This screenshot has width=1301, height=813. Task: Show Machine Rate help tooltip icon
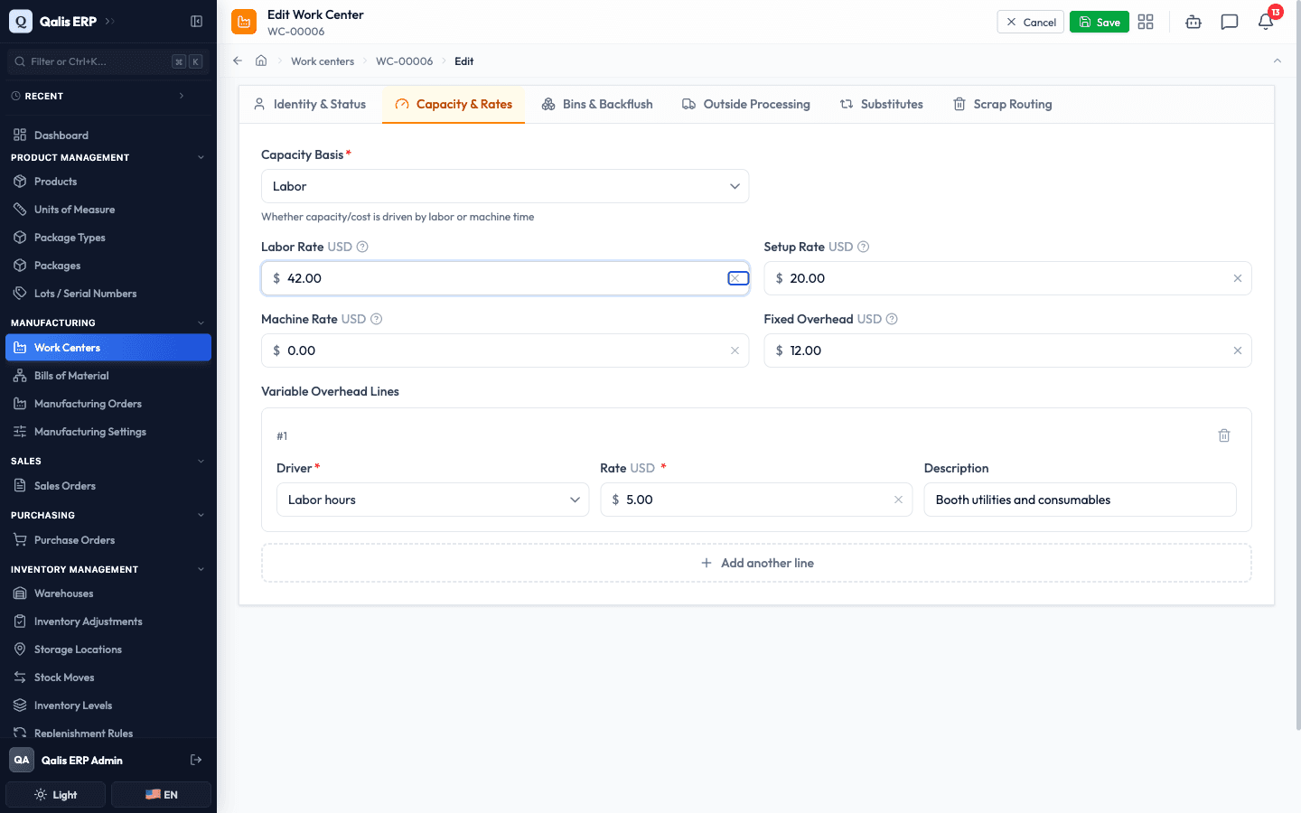point(377,319)
